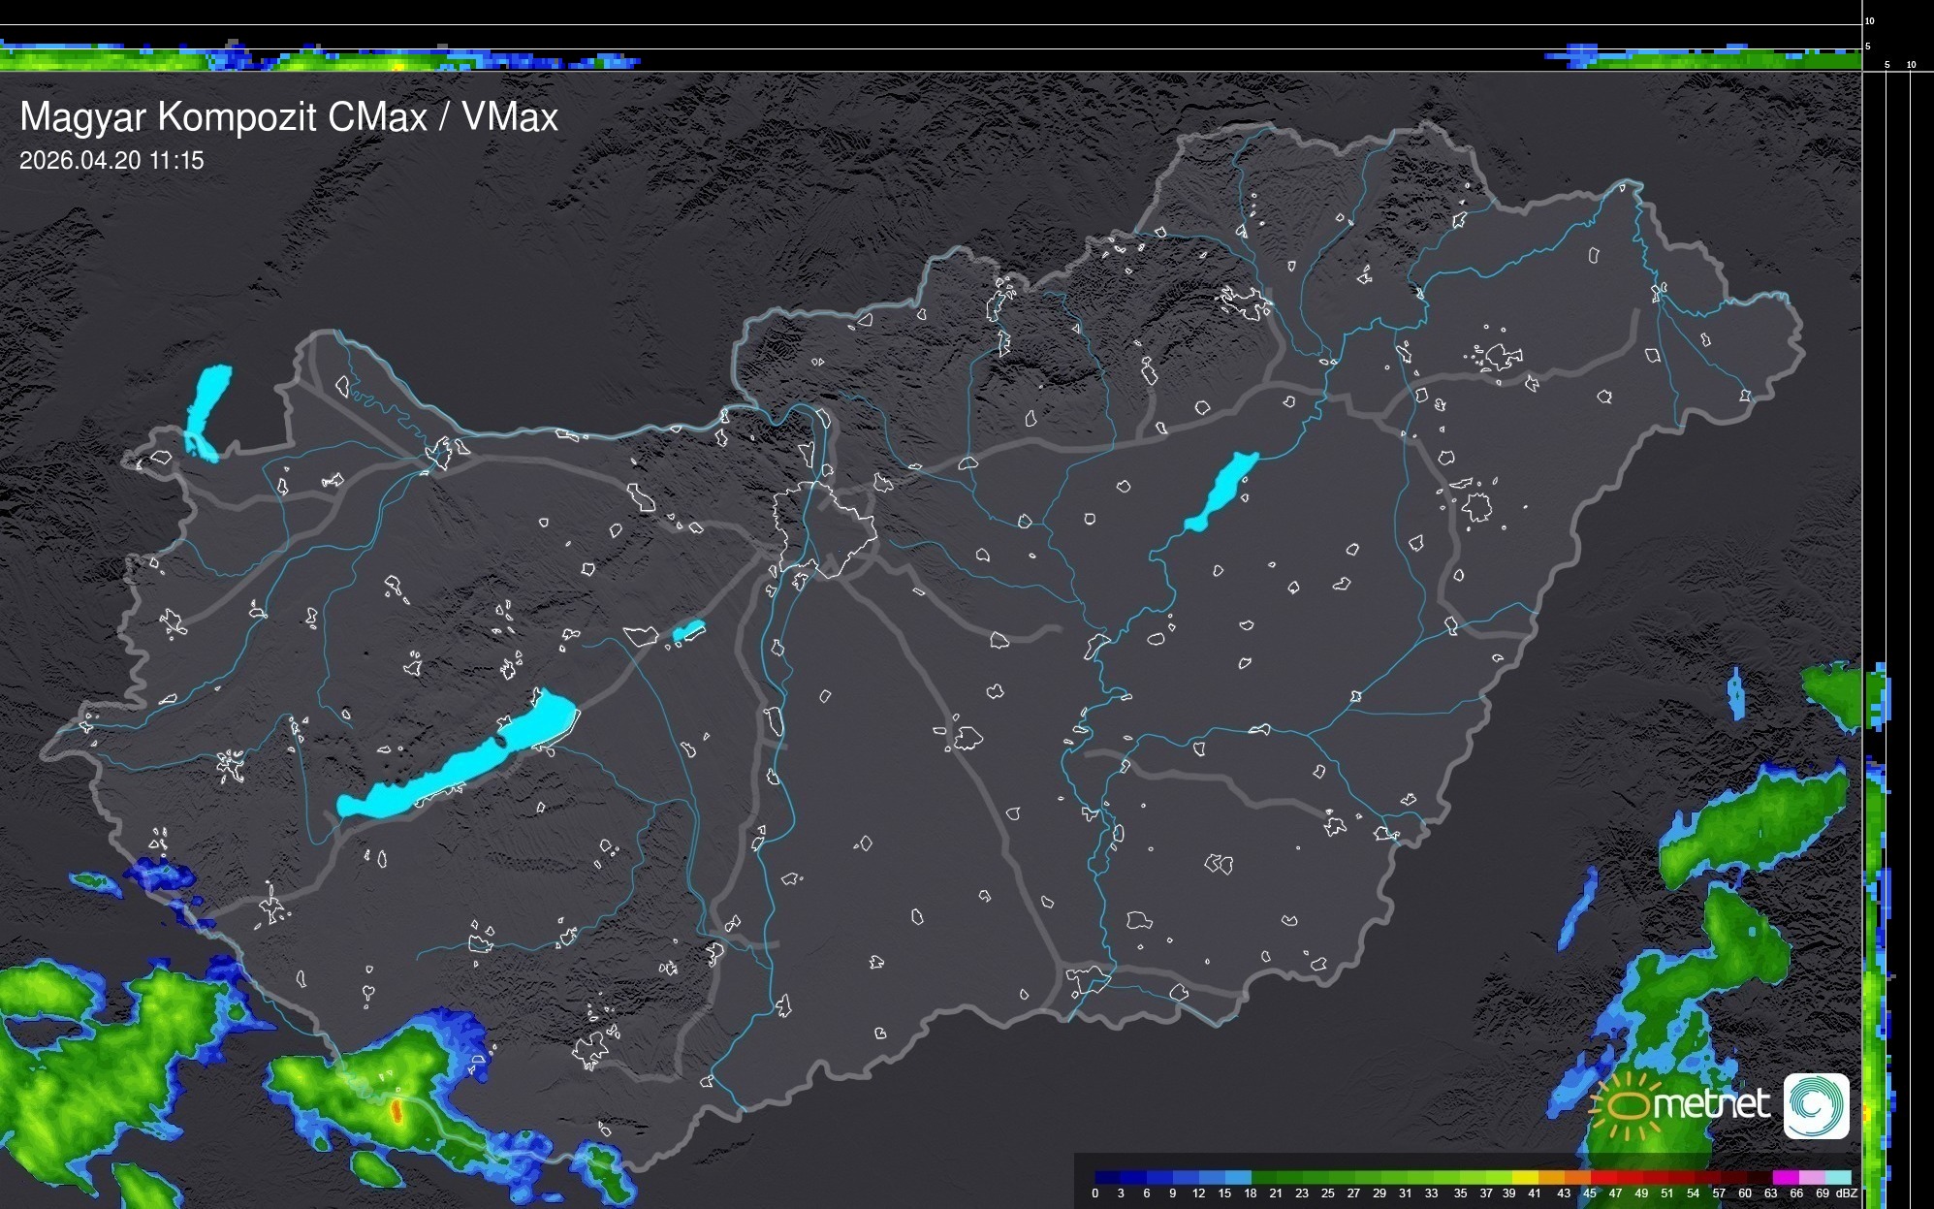Image resolution: width=1934 pixels, height=1209 pixels.
Task: Click the dBZ unit label in the legend
Action: click(1847, 1193)
